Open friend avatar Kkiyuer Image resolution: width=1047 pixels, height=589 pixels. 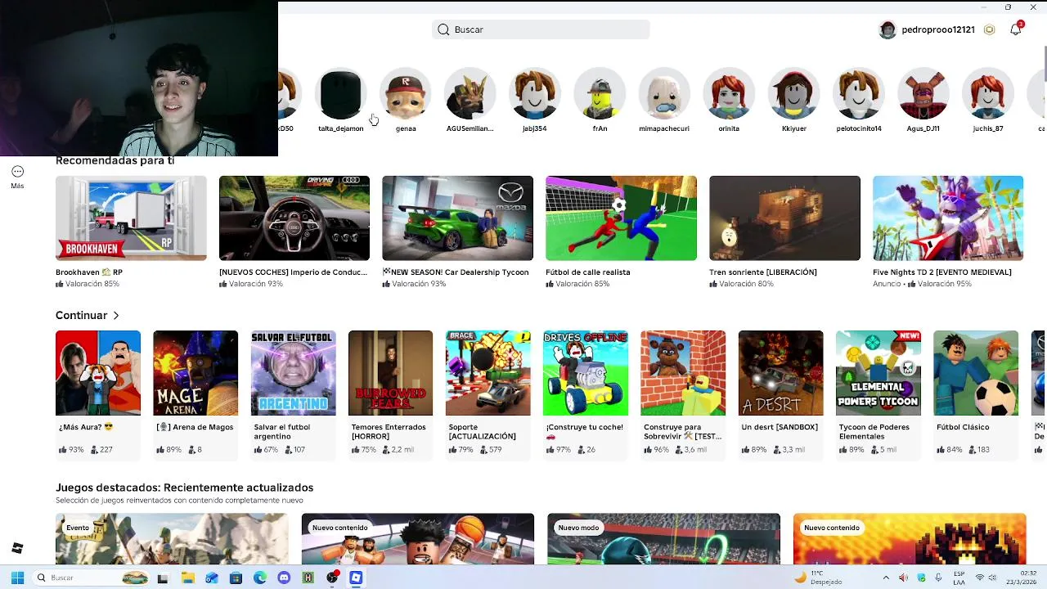coord(793,95)
